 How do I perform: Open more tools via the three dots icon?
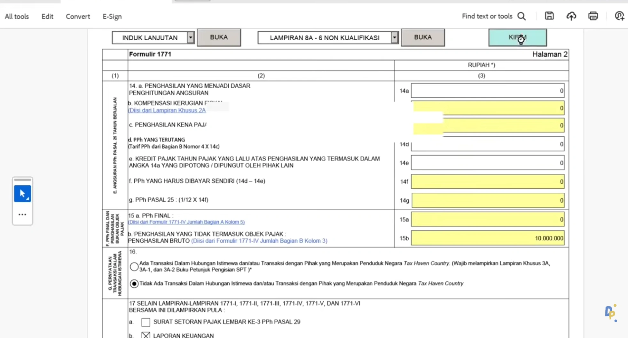pos(22,214)
